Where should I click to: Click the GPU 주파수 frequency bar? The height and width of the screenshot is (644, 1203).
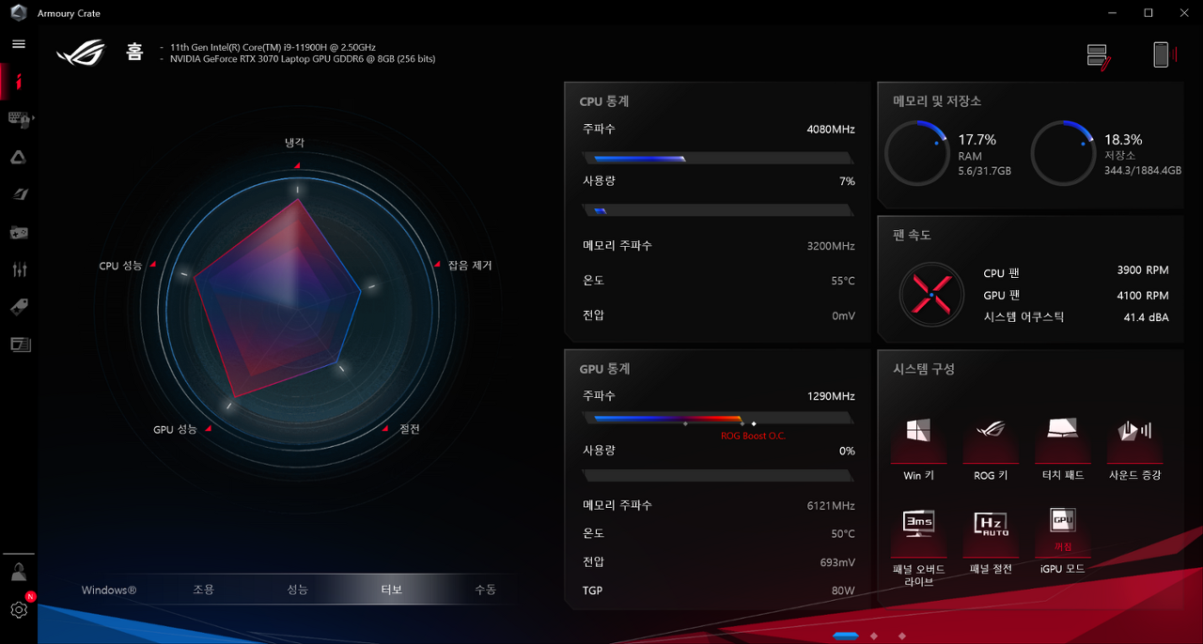coord(718,419)
